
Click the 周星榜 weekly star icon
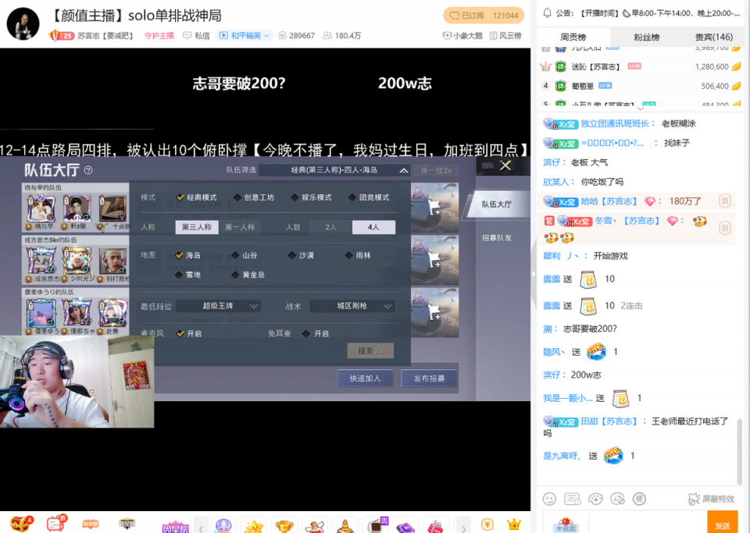point(175,528)
